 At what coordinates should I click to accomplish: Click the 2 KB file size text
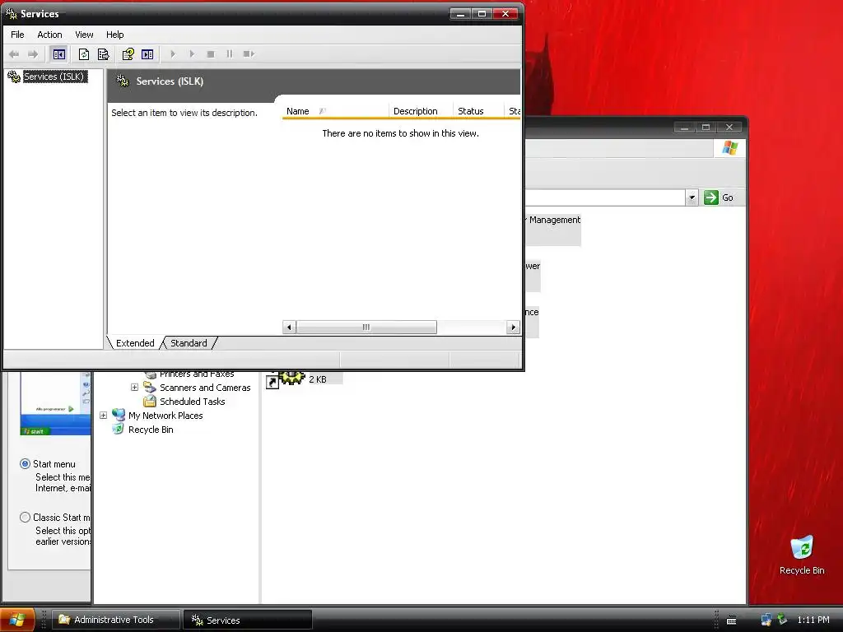click(x=318, y=379)
